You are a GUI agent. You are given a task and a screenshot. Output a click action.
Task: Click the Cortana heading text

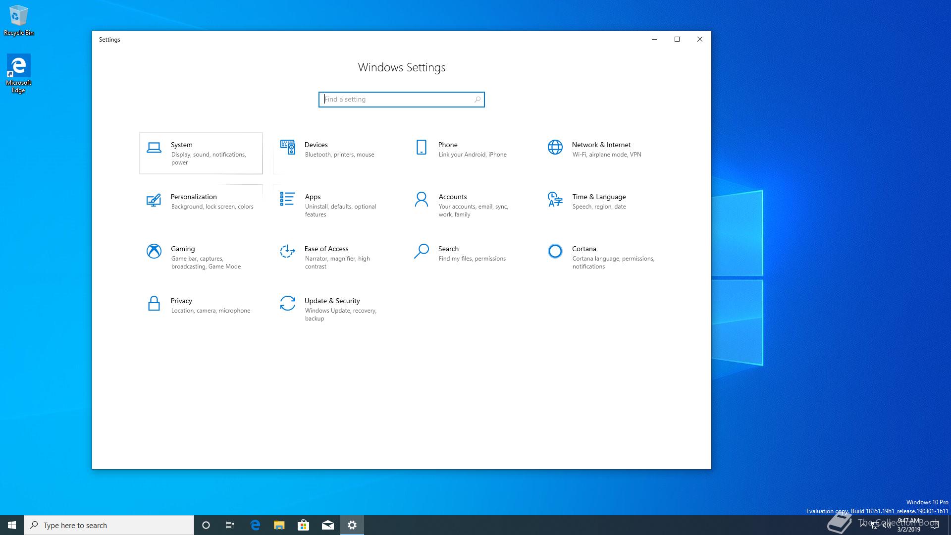pos(584,249)
